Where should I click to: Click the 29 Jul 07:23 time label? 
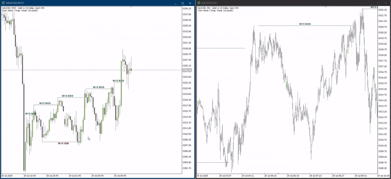coord(316,176)
